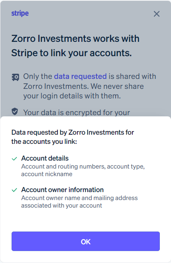
Task: Click the 'Zorro Investments works with Stripe' heading
Action: point(75,45)
